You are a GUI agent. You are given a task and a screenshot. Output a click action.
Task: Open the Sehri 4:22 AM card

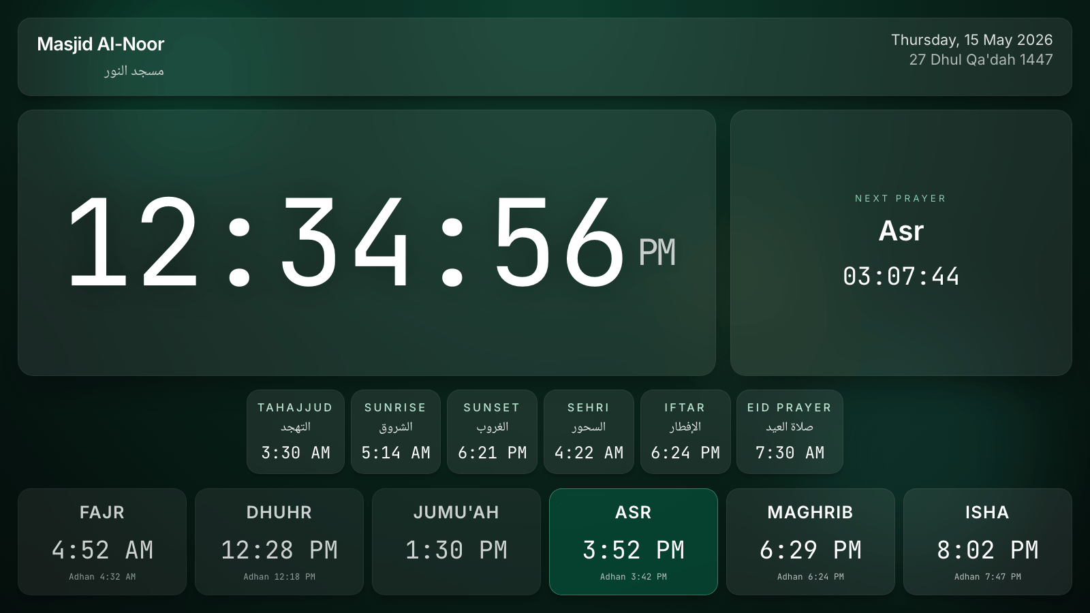pos(589,432)
